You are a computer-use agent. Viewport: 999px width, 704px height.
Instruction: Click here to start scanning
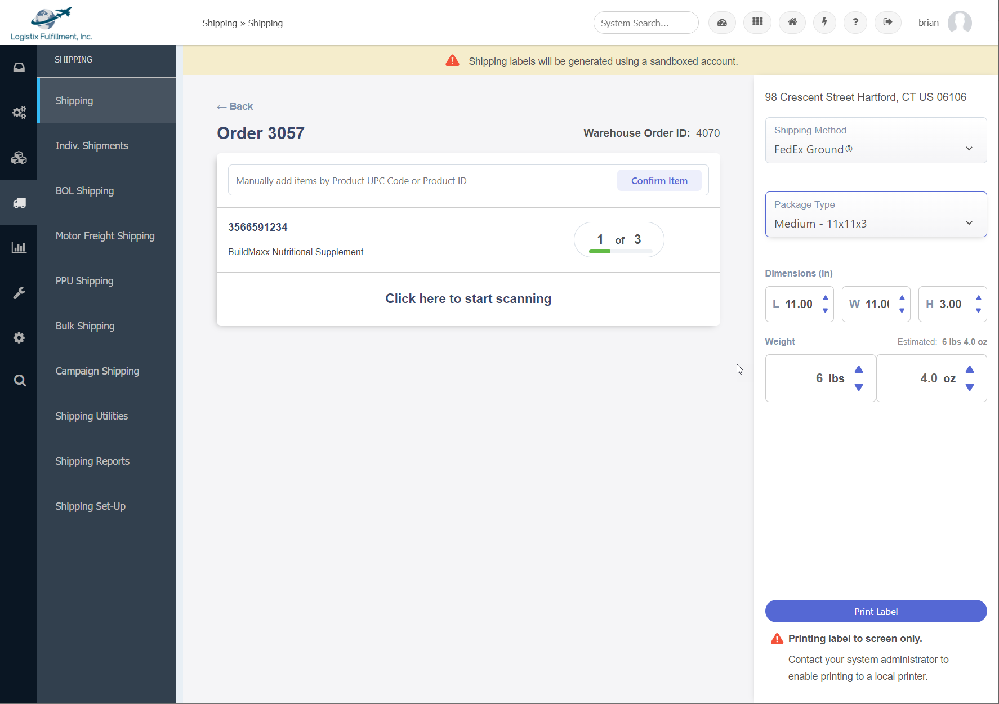click(468, 298)
